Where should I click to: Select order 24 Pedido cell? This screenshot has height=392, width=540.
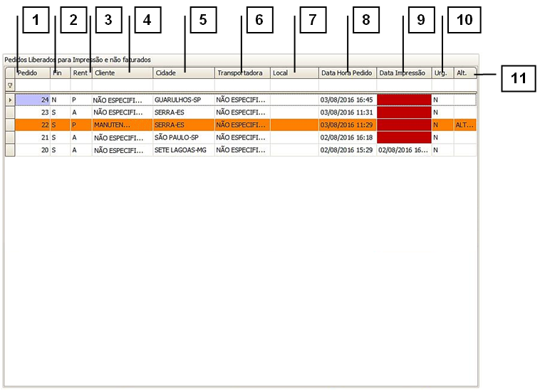pyautogui.click(x=33, y=100)
